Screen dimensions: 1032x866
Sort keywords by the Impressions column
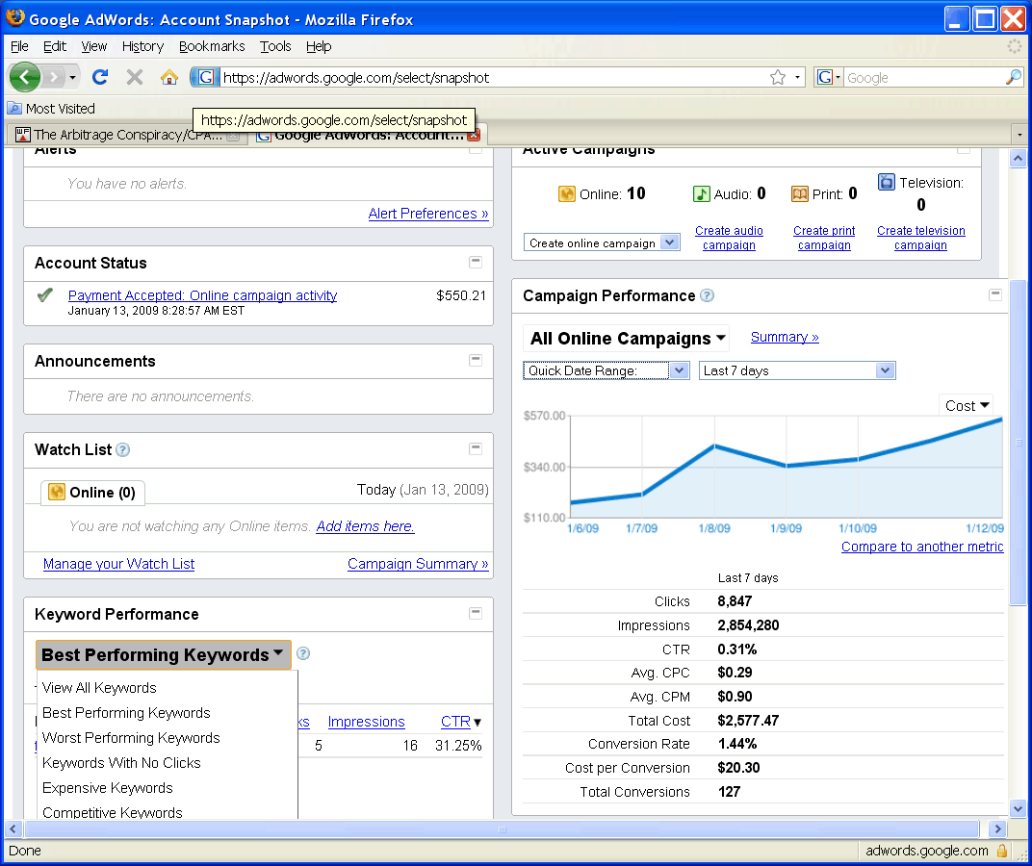366,722
